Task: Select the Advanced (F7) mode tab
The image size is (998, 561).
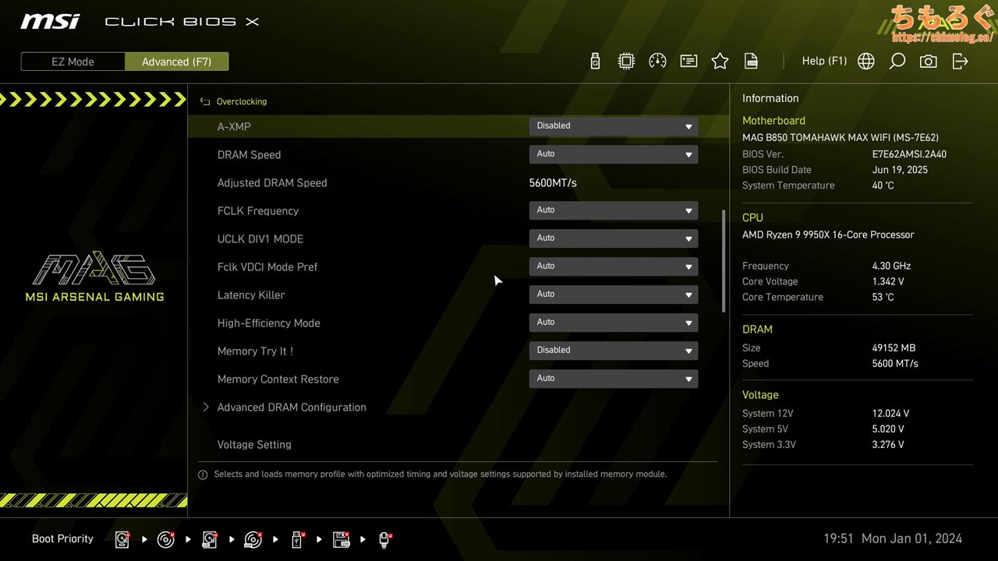Action: coord(176,62)
